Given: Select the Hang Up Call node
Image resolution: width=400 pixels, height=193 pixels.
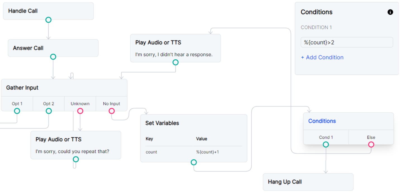Looking at the screenshot, I should (308, 182).
